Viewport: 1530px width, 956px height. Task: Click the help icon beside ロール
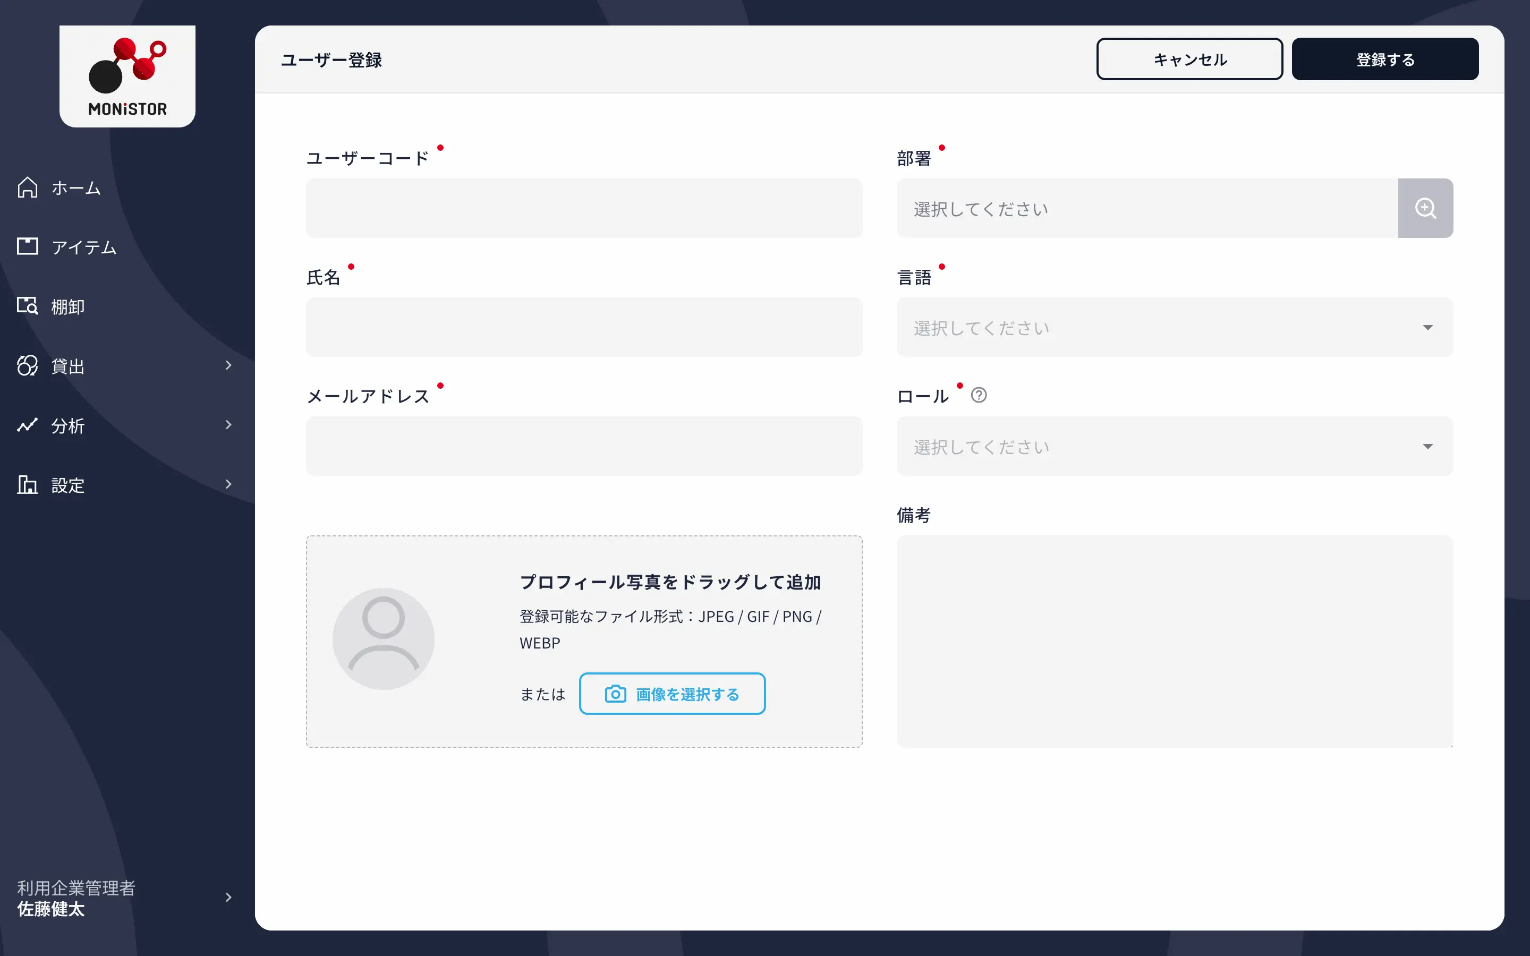tap(979, 395)
